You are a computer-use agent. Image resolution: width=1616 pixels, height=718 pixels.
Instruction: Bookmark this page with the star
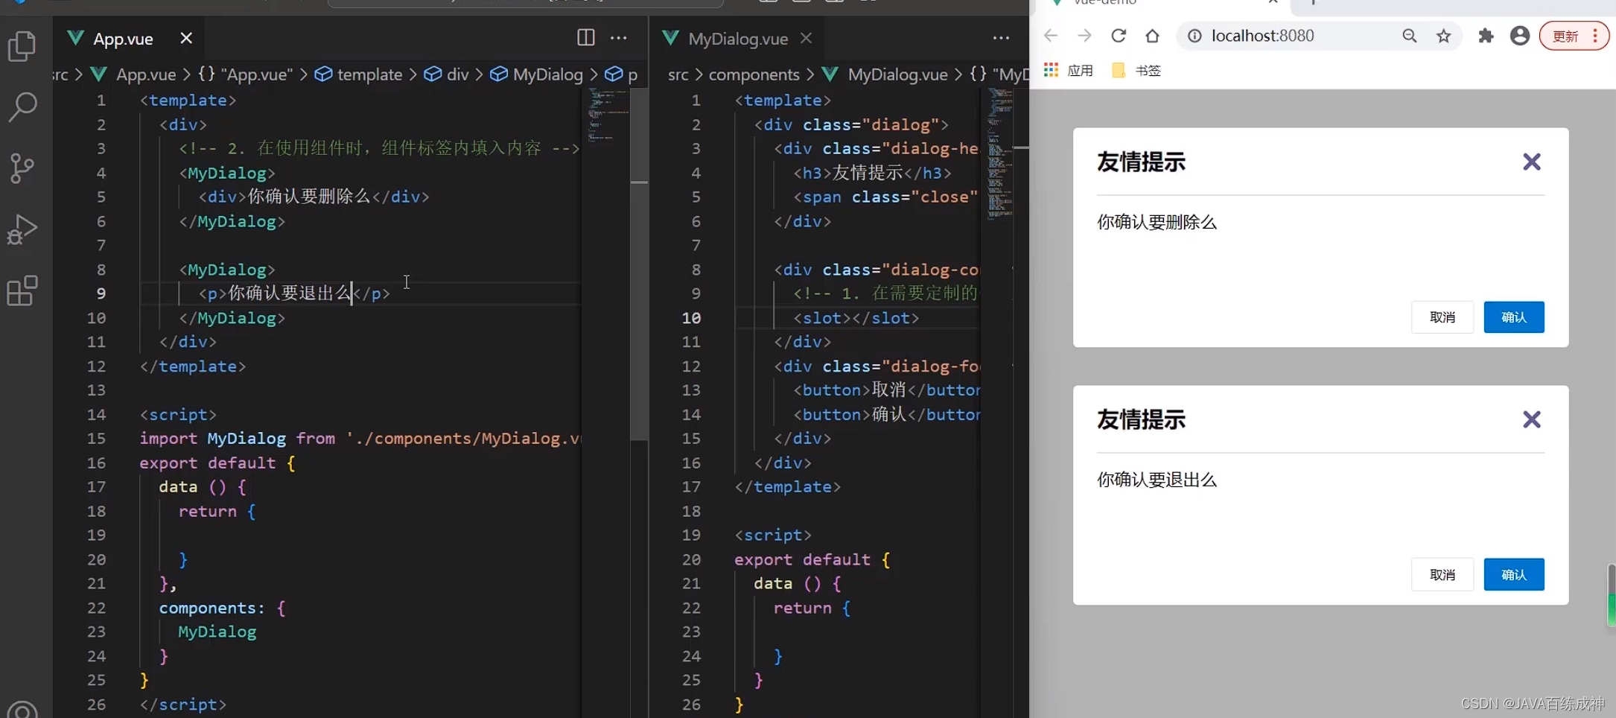(1444, 36)
